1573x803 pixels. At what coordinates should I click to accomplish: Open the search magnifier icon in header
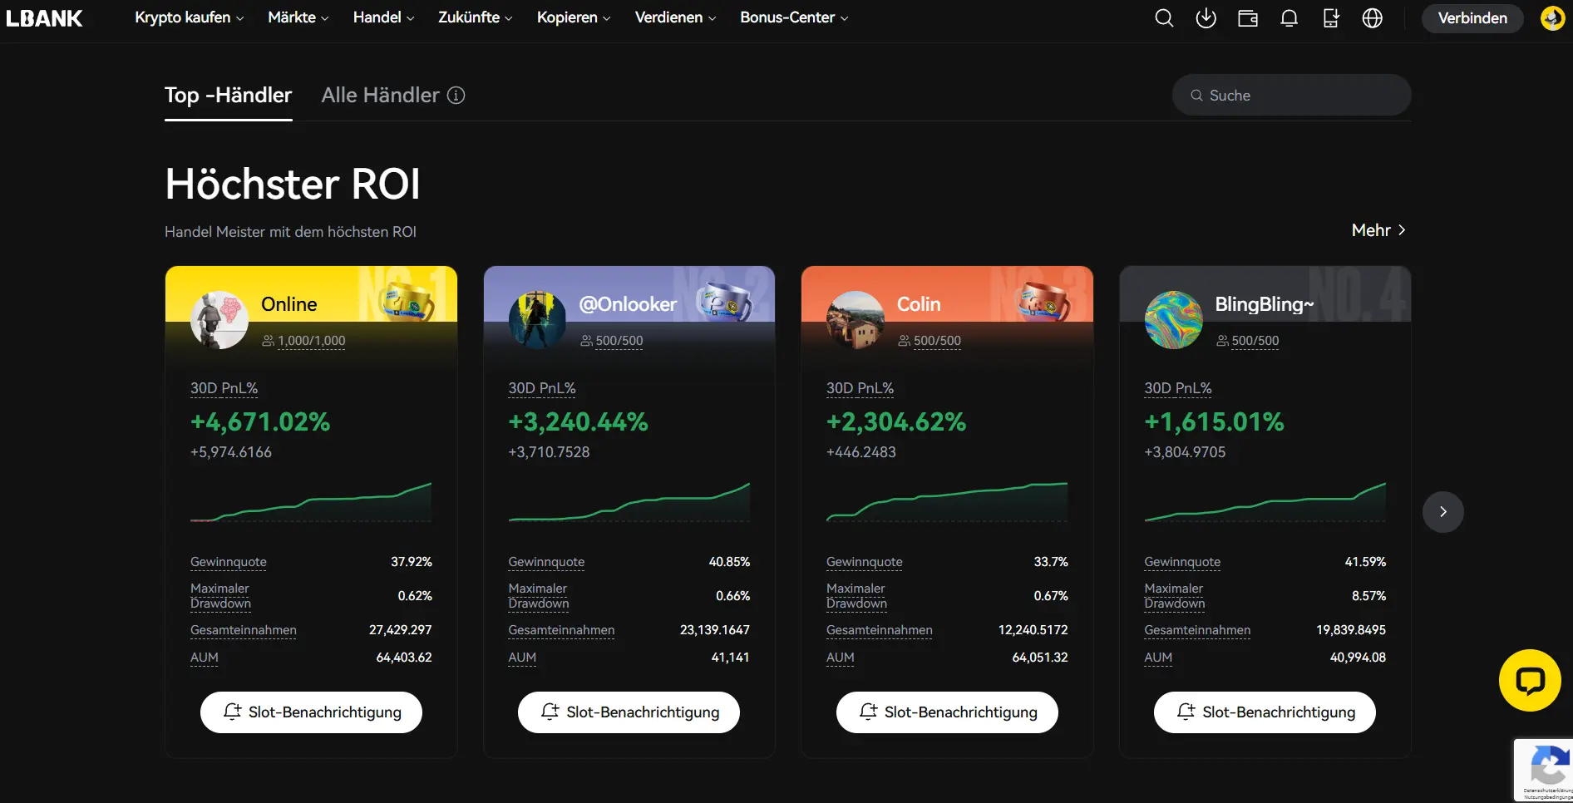1164,18
